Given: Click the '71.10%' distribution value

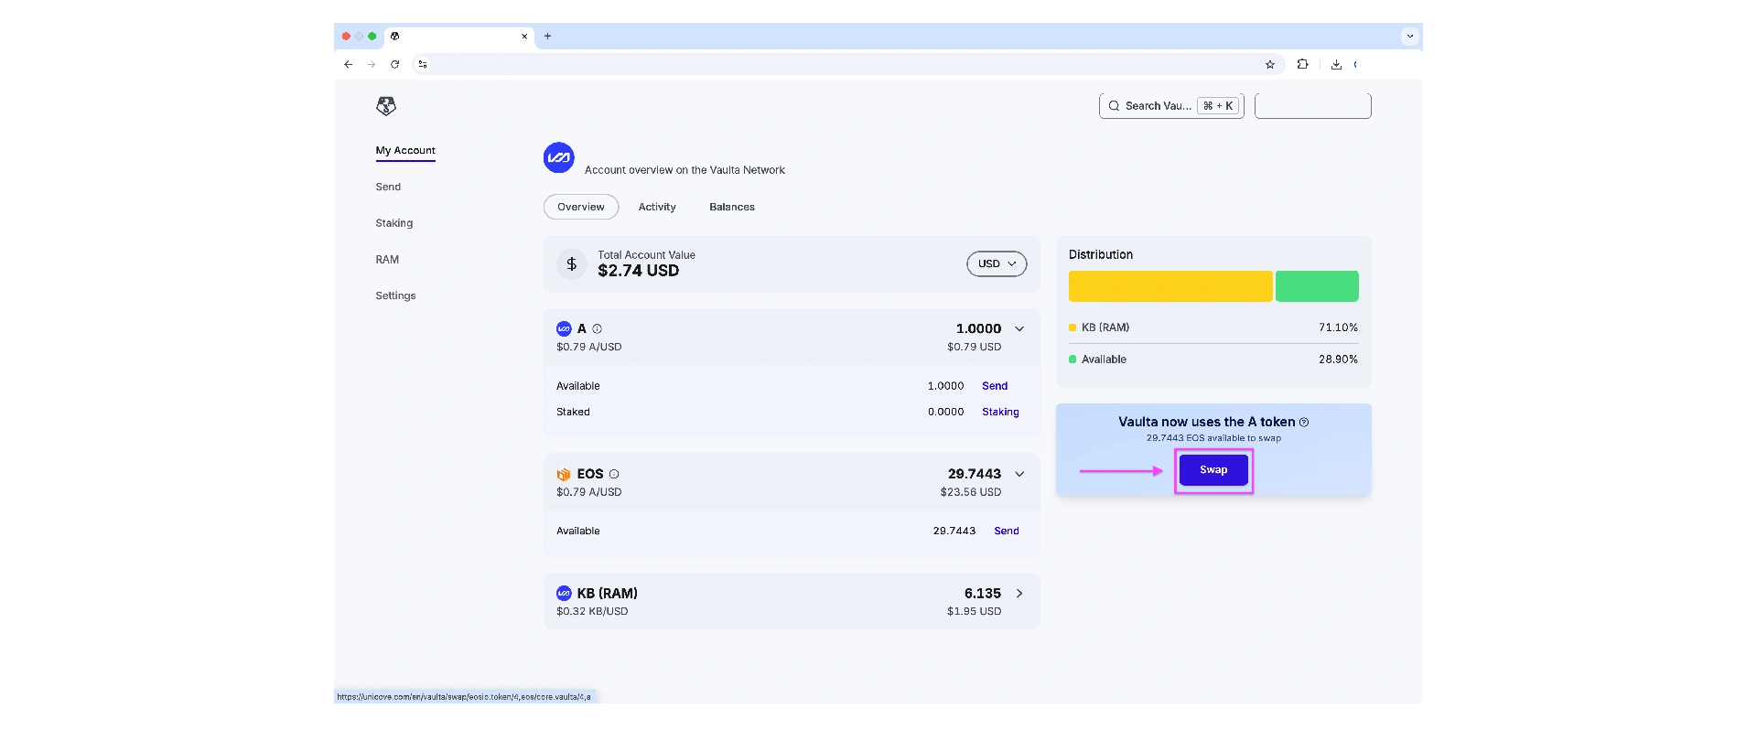Looking at the screenshot, I should [x=1338, y=327].
